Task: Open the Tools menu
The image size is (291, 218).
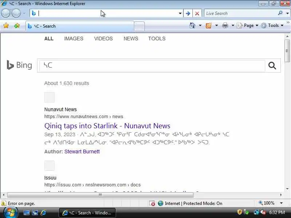Action: pyautogui.click(x=272, y=25)
